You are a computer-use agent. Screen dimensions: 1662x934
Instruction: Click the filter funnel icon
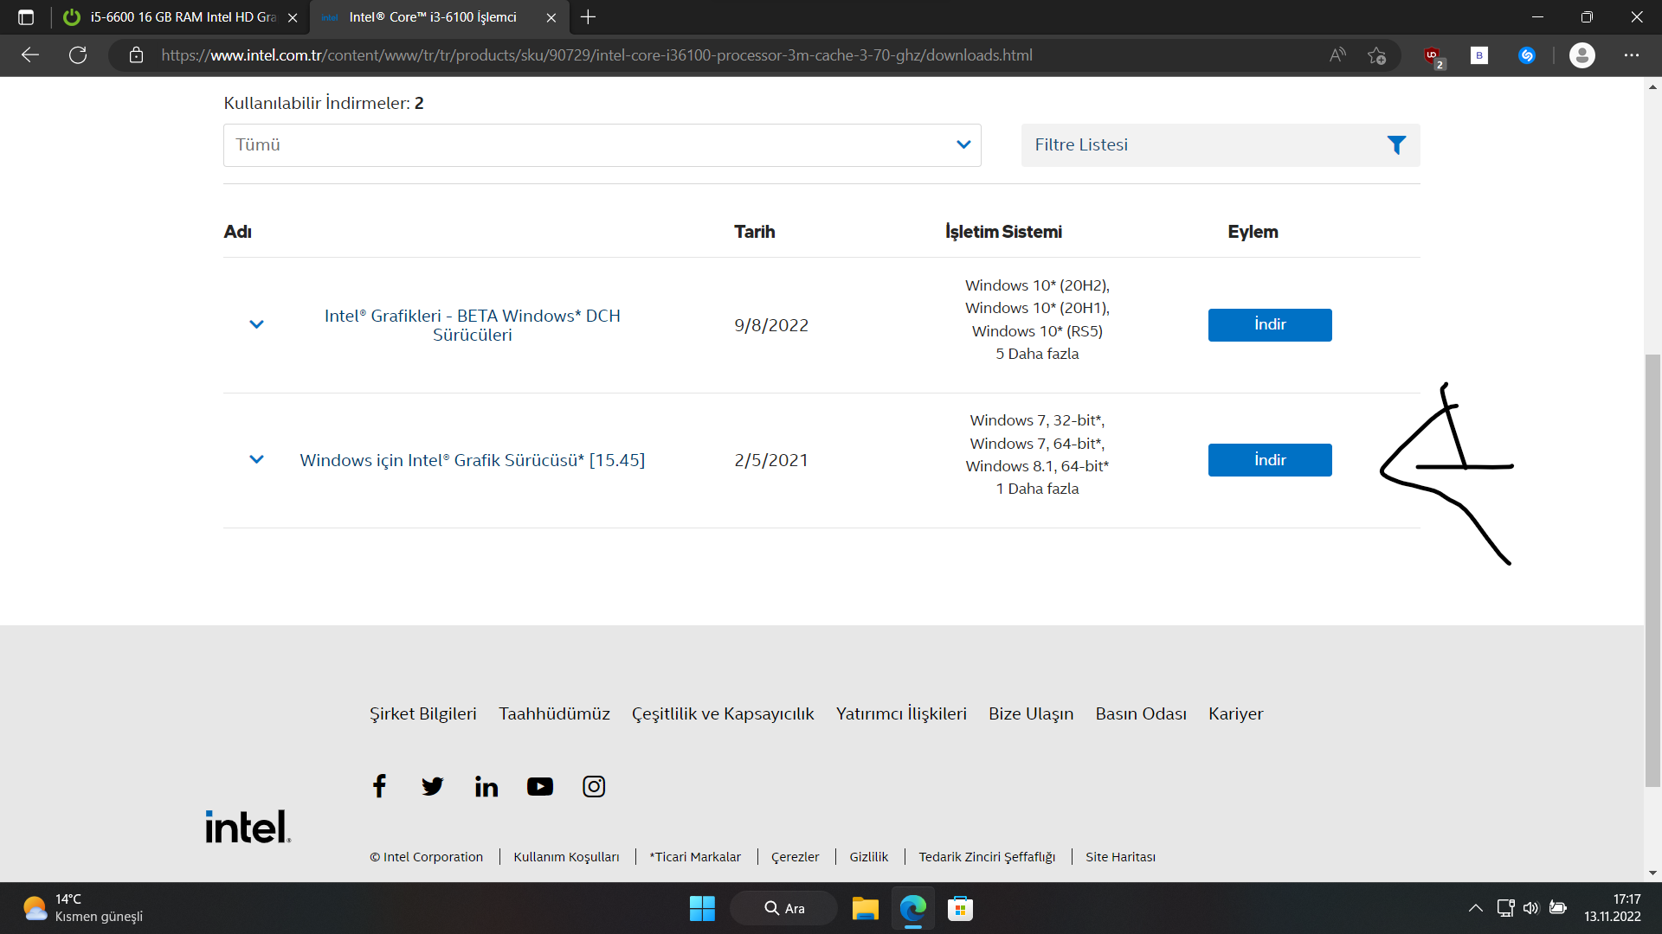click(x=1395, y=145)
